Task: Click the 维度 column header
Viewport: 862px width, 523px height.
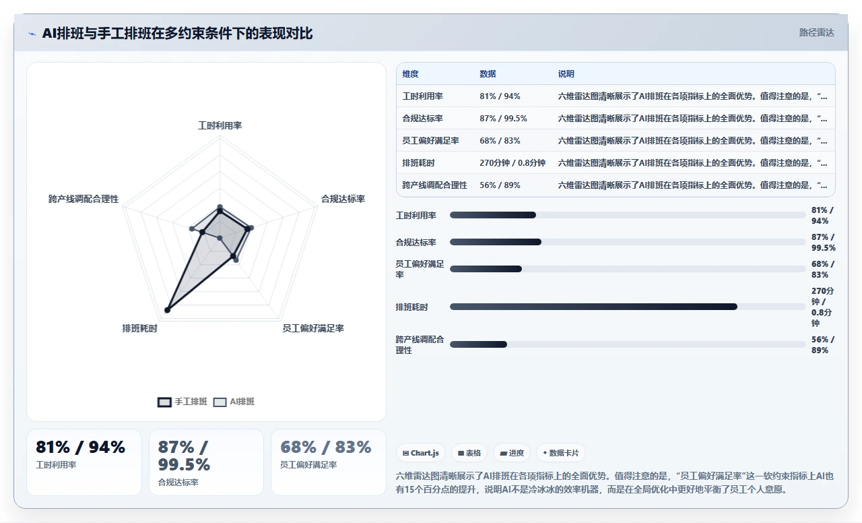Action: (x=410, y=74)
